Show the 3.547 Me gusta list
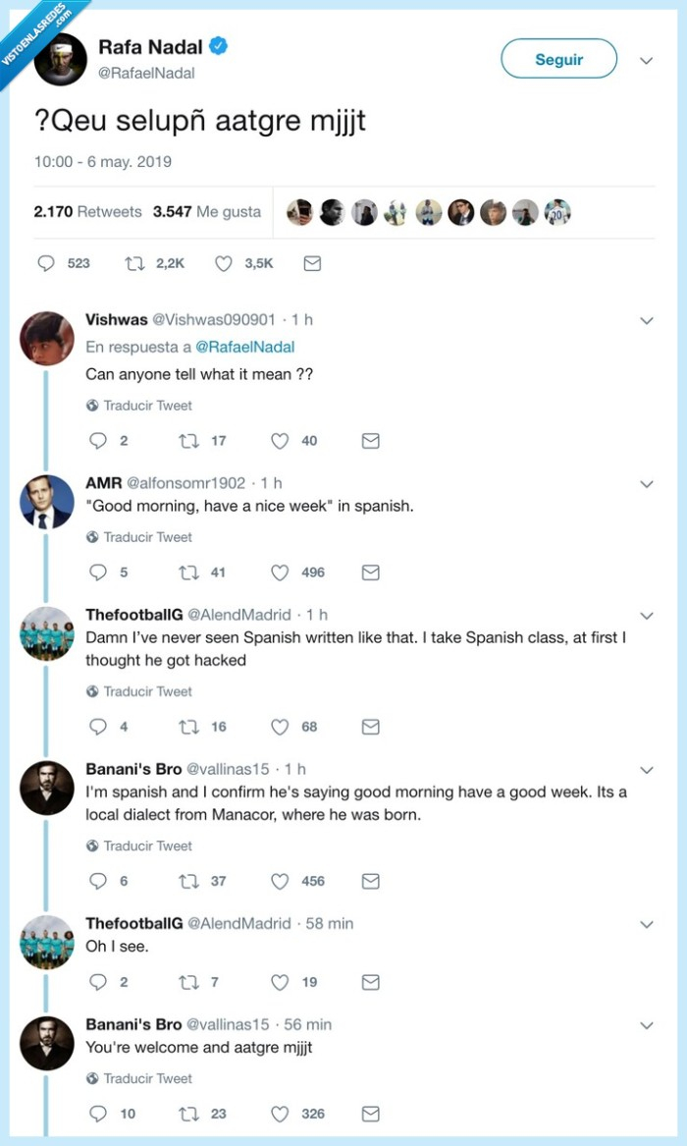Image resolution: width=687 pixels, height=1146 pixels. click(207, 211)
